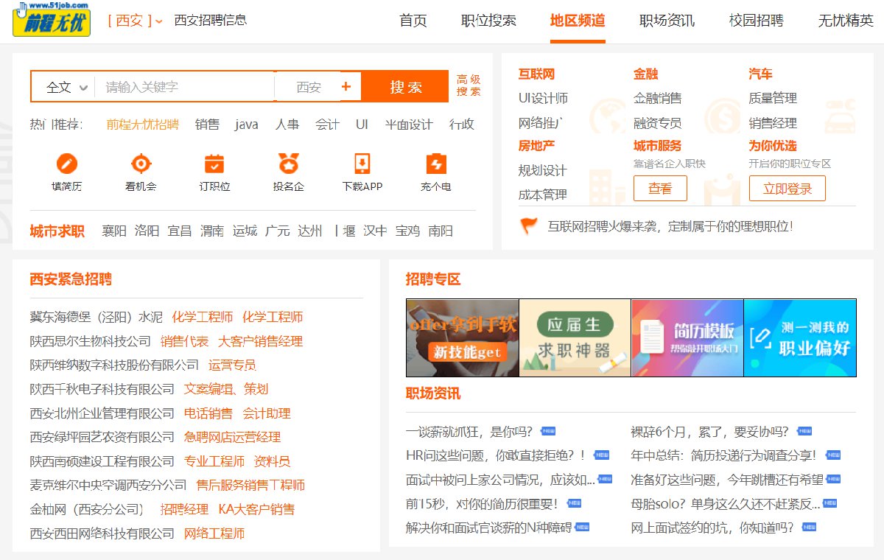
Task: Open the 应届生求职神器 banner
Action: point(575,338)
